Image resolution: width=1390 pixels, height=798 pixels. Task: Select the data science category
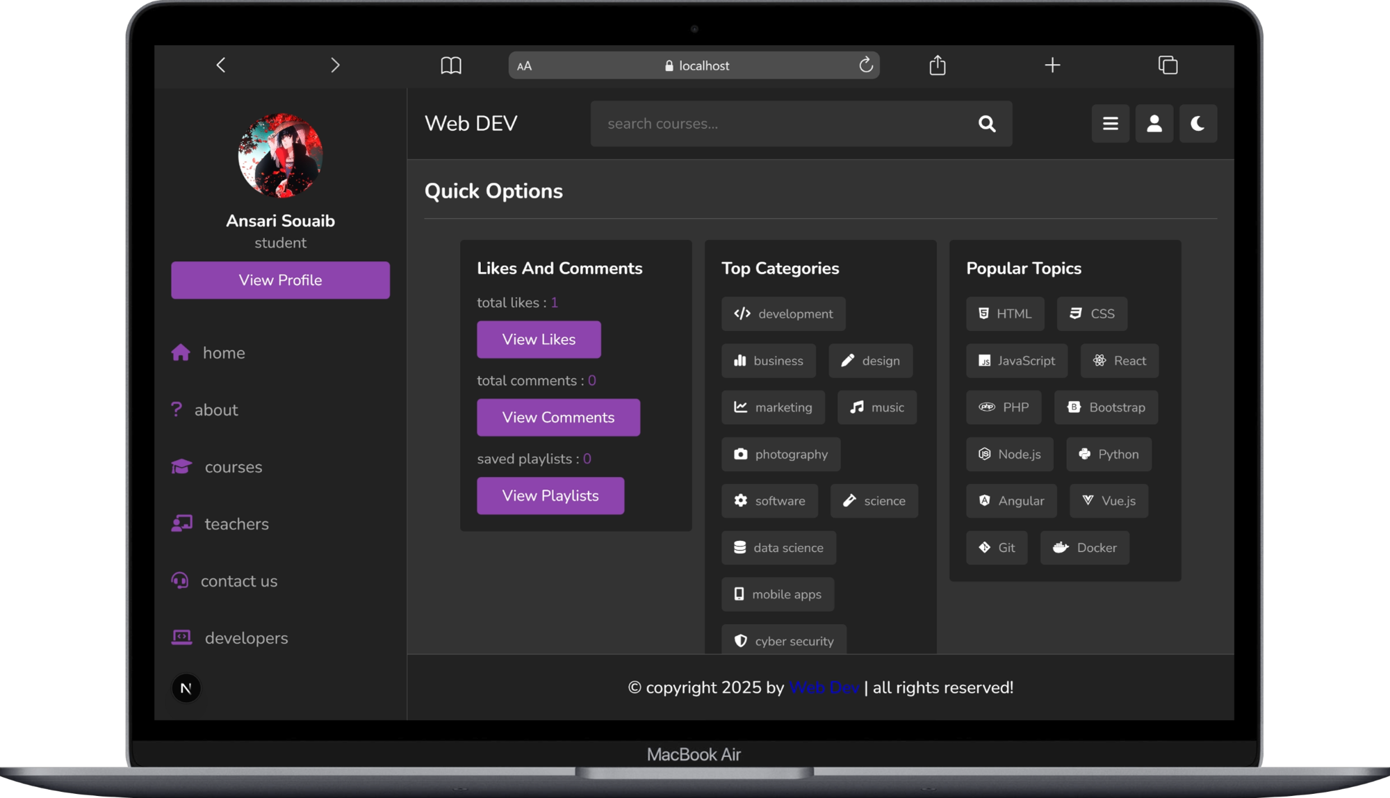(x=778, y=548)
